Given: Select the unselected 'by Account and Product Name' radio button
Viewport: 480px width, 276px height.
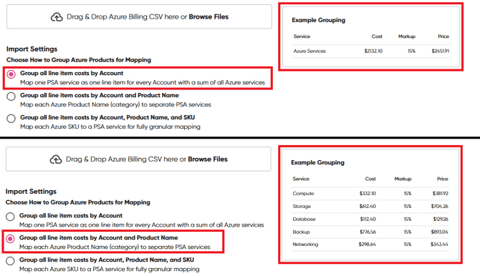Looking at the screenshot, I should pyautogui.click(x=11, y=97).
